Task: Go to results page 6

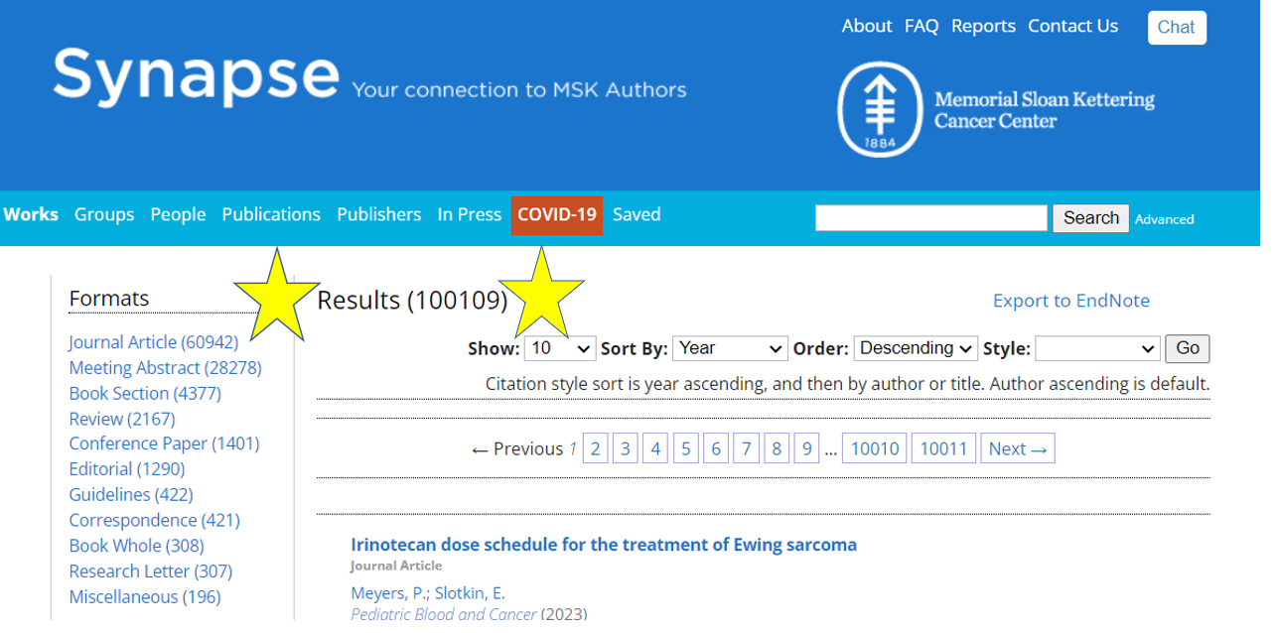Action: coord(716,448)
